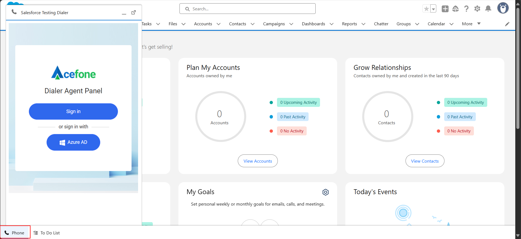Click the Acefone logo
The height and width of the screenshot is (239, 521).
point(74,73)
